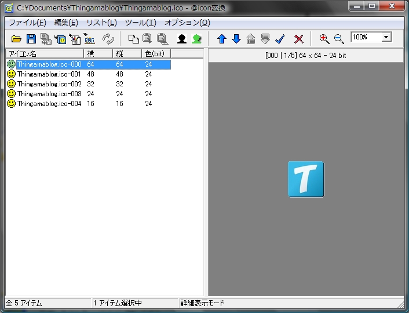The height and width of the screenshot is (313, 409).
Task: Click the black silhouette mask icon
Action: coord(181,39)
